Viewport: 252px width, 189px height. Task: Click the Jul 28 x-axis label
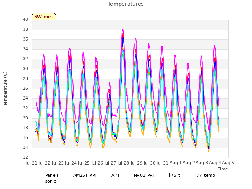click(x=123, y=163)
